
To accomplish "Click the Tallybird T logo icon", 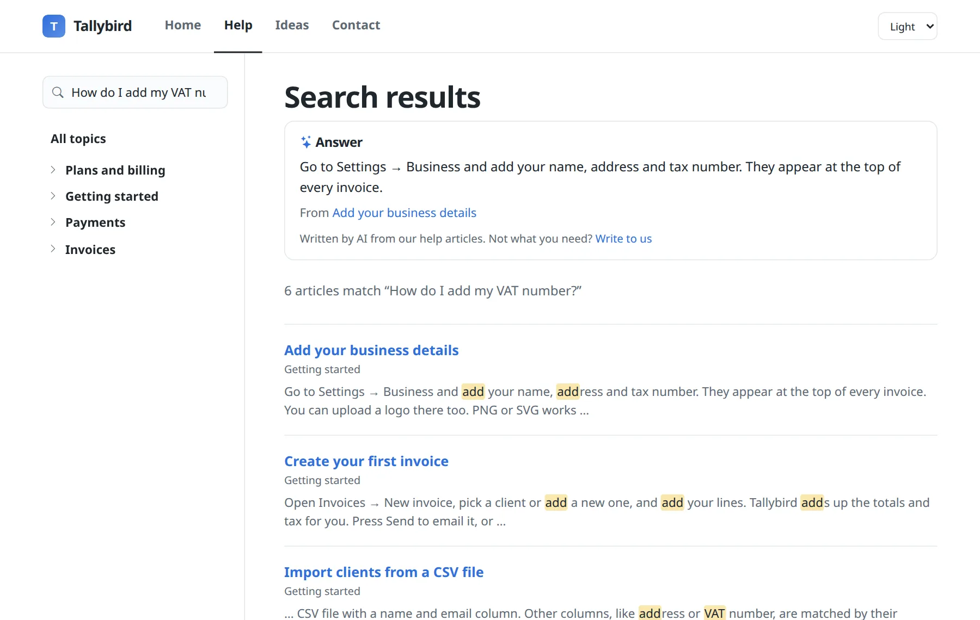I will (x=54, y=26).
